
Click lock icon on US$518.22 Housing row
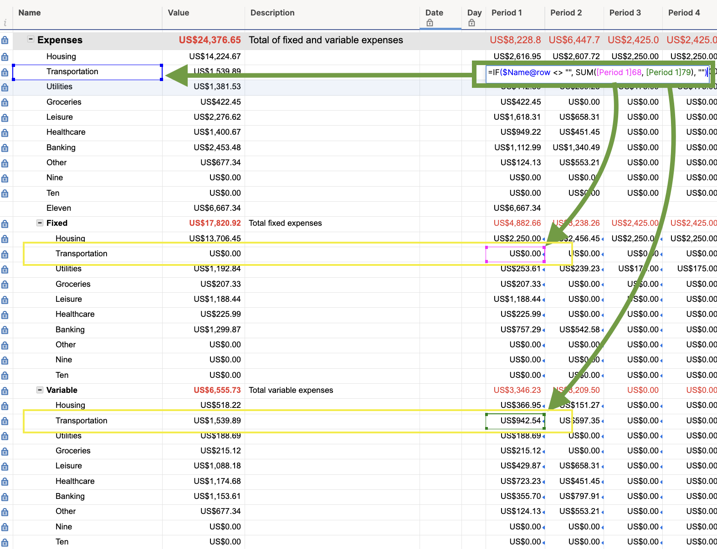(x=5, y=406)
